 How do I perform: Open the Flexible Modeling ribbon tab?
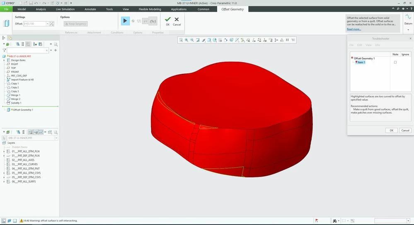tap(150, 9)
